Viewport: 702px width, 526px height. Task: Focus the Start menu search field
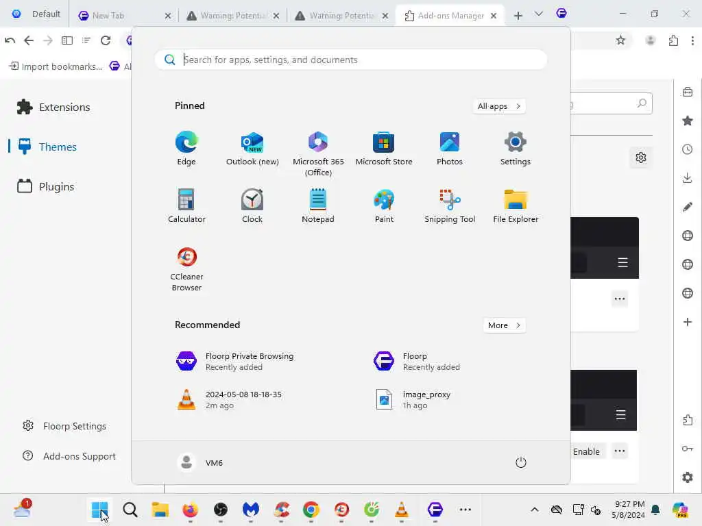coord(350,60)
